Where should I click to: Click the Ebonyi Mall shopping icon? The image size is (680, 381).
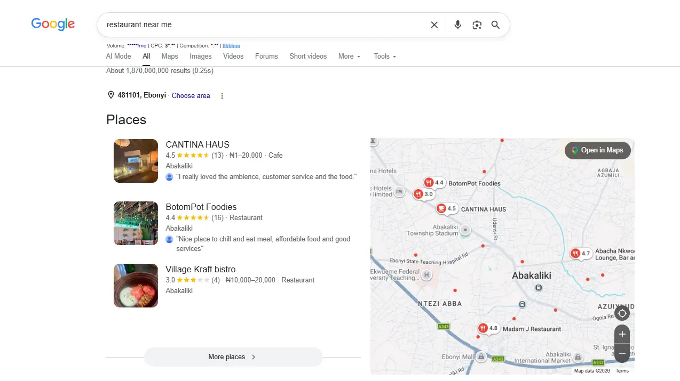click(x=481, y=356)
